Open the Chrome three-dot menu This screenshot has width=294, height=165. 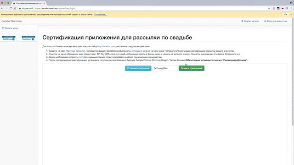[x=291, y=8]
